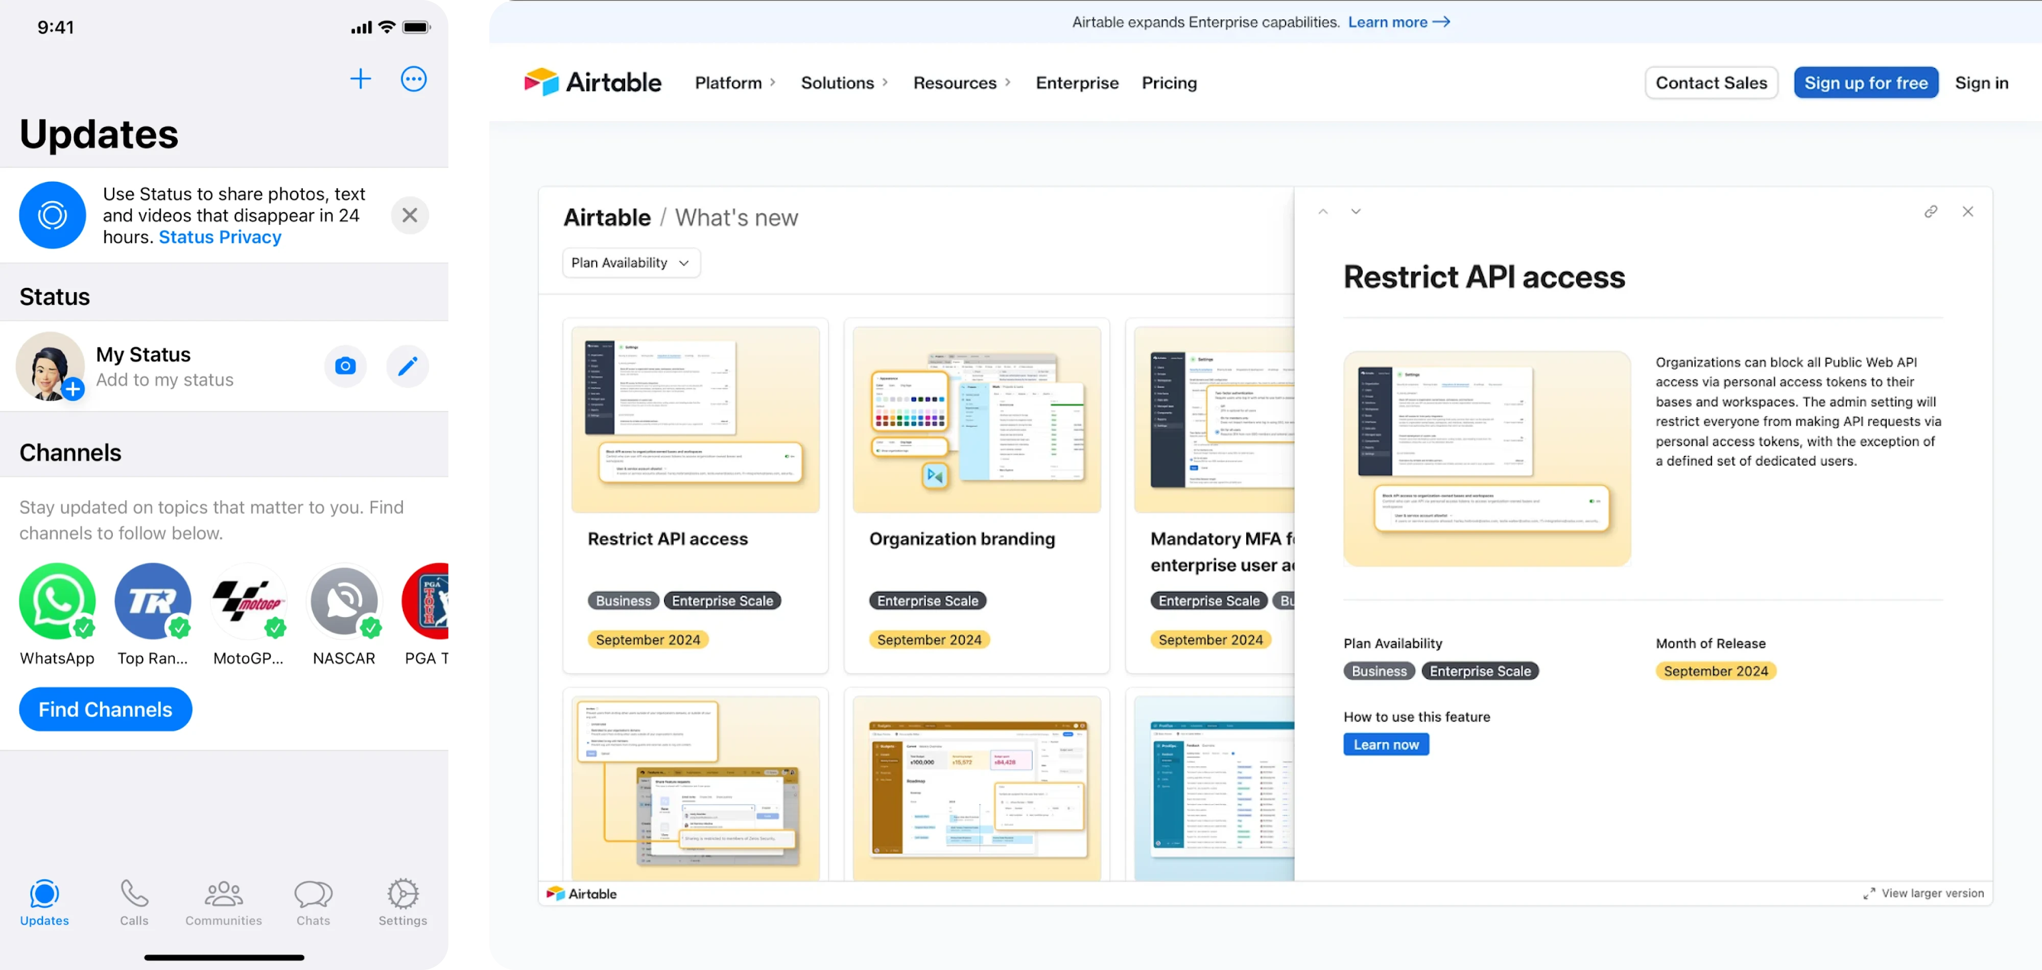Click Sign up for free button
The image size is (2042, 970).
click(1865, 82)
